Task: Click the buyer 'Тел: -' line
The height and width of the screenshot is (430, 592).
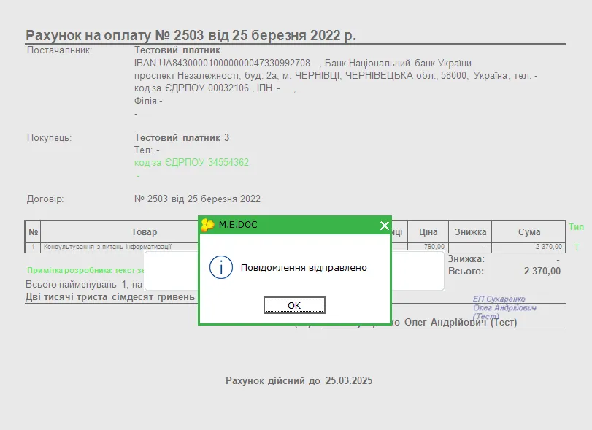Action: coord(147,150)
